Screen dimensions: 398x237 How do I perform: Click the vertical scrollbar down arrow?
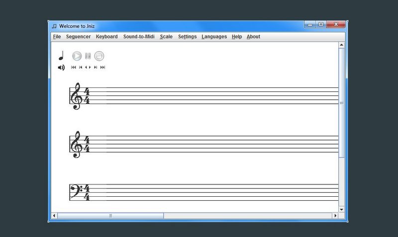click(x=341, y=210)
